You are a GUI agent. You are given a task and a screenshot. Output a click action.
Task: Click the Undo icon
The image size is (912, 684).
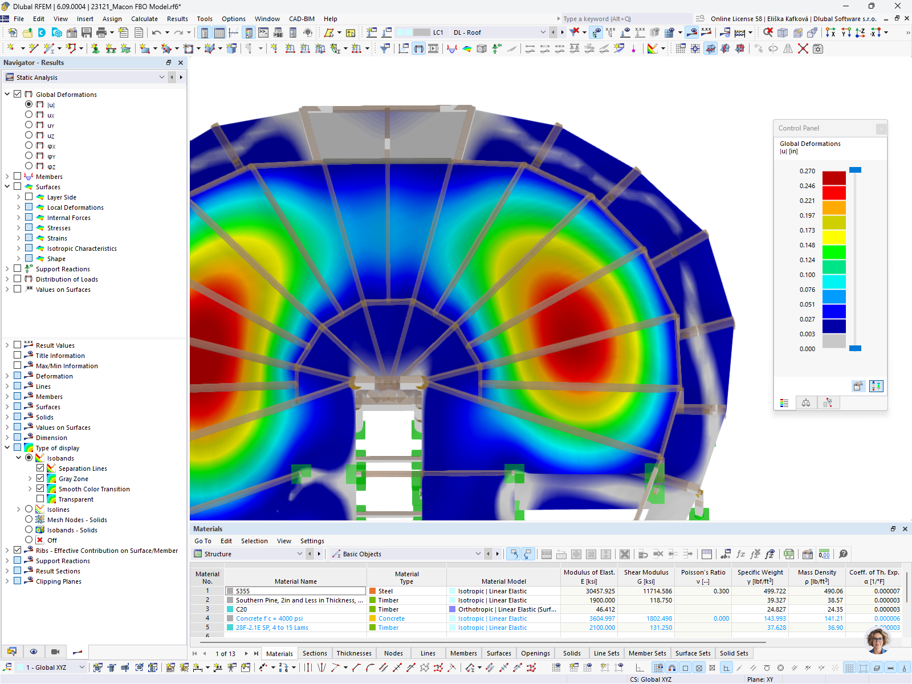[156, 32]
